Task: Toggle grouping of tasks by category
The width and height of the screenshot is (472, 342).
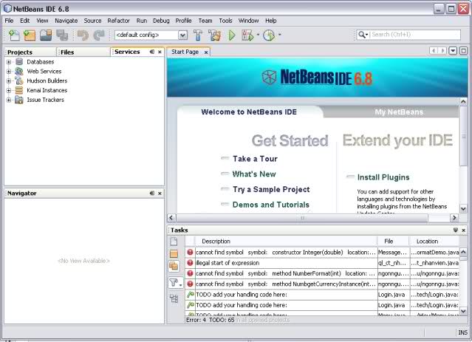Action: coord(174,298)
